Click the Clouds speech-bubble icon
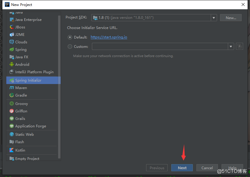This screenshot has width=250, height=177. tap(12, 42)
